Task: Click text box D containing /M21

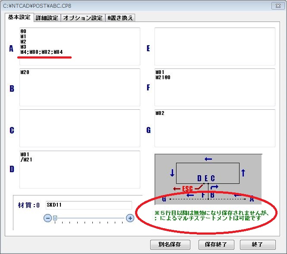Action: tap(79, 169)
